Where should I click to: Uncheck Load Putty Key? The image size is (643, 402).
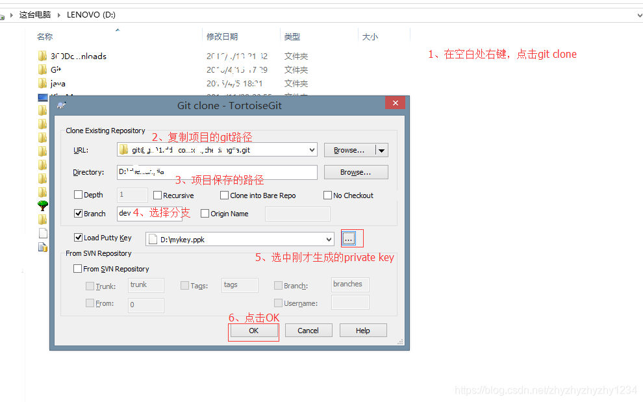click(x=78, y=237)
